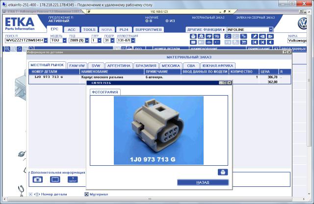Image resolution: width=314 pixels, height=204 pixels.
Task: Click the connector part photo
Action: click(x=158, y=130)
